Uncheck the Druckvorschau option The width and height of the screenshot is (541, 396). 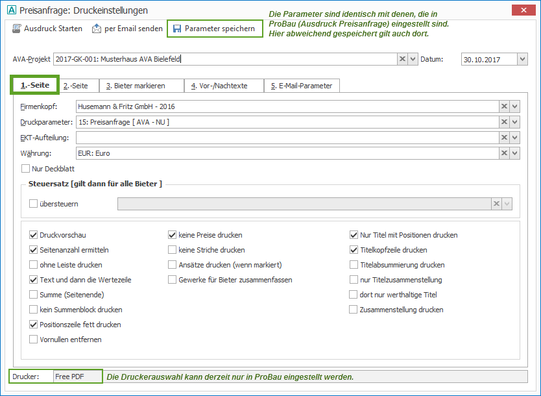click(34, 235)
